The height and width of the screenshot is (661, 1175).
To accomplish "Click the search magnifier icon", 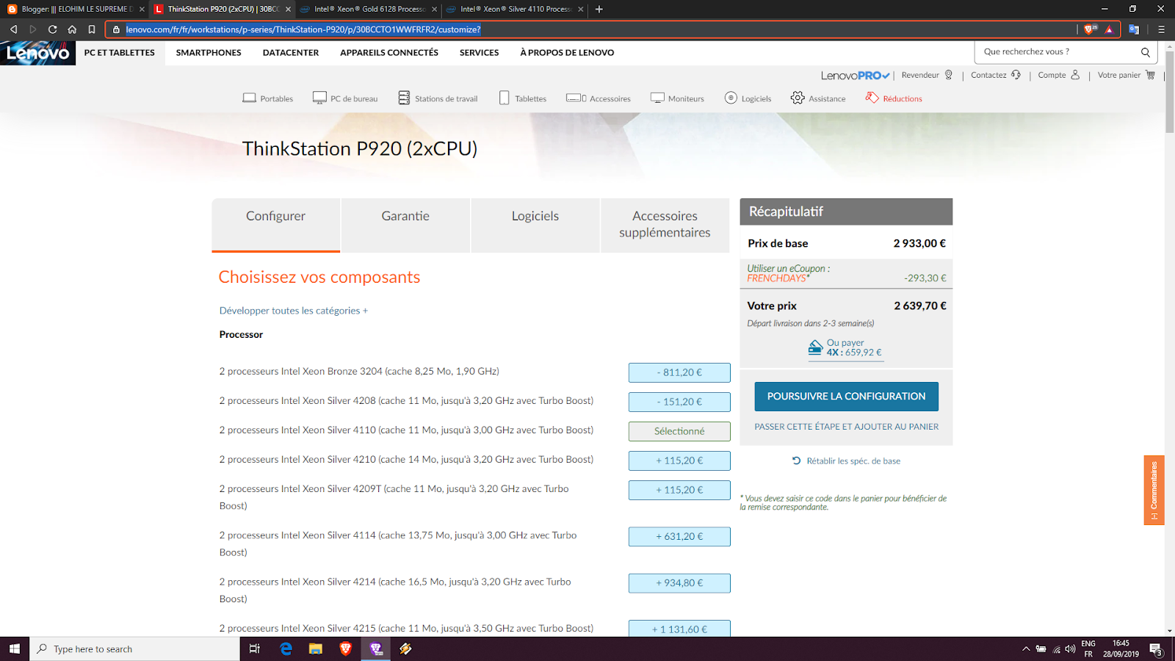I will click(x=1145, y=52).
